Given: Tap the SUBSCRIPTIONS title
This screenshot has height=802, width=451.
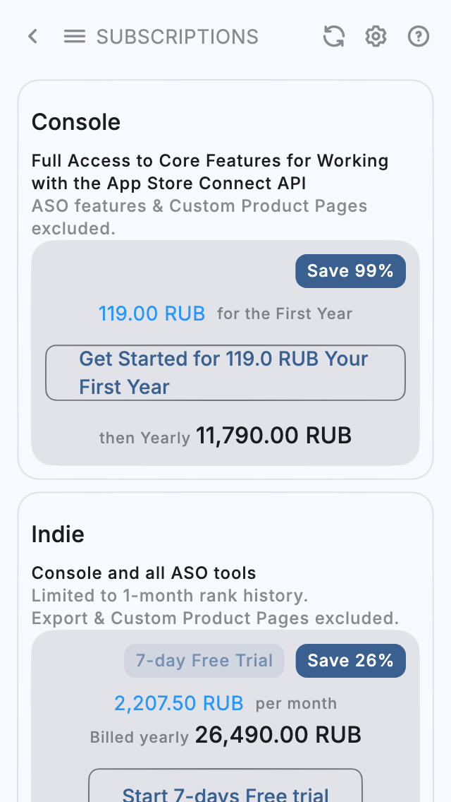Looking at the screenshot, I should click(x=178, y=37).
